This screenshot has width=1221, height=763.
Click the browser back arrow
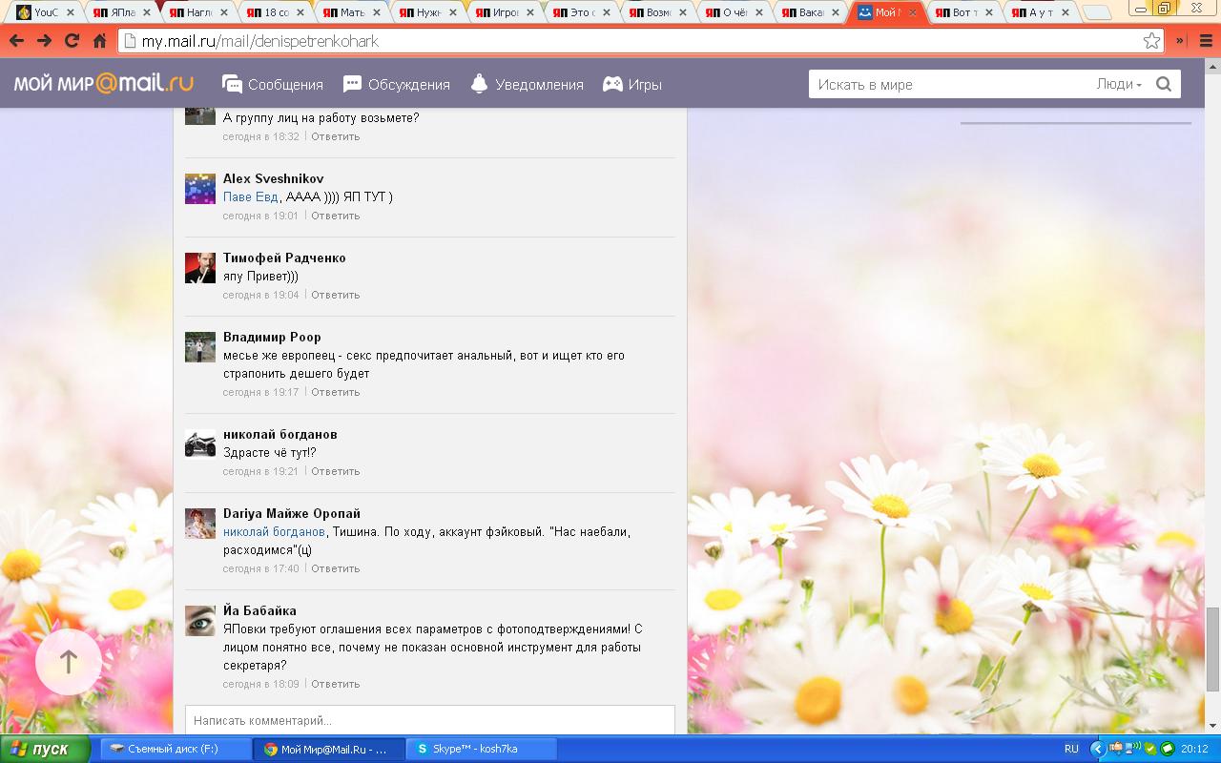(x=16, y=41)
